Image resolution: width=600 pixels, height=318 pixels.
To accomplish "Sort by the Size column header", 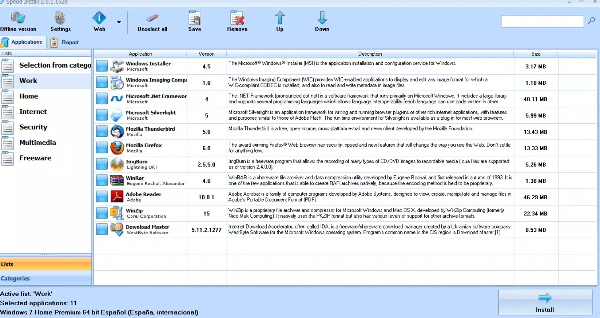I will click(x=536, y=54).
